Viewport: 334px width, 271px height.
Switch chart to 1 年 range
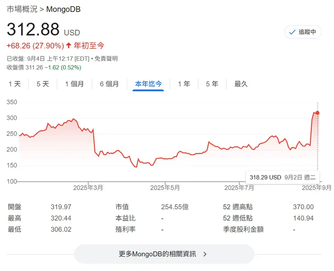(x=184, y=84)
